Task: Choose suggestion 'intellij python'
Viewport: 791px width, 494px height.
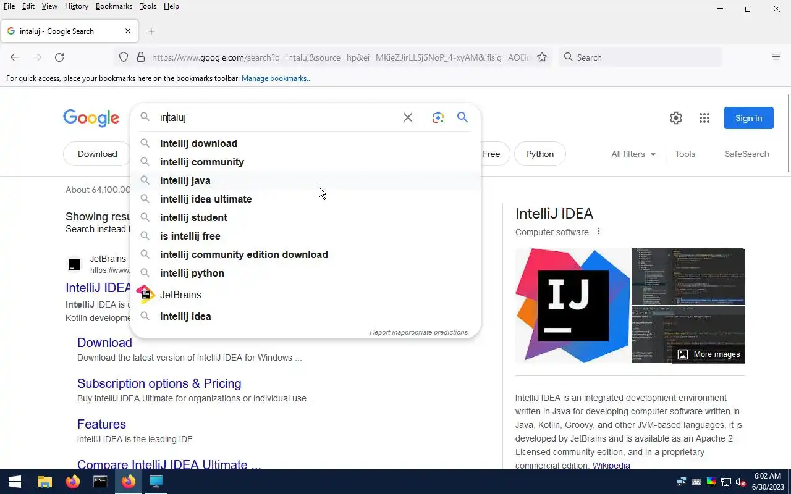Action: point(305,273)
